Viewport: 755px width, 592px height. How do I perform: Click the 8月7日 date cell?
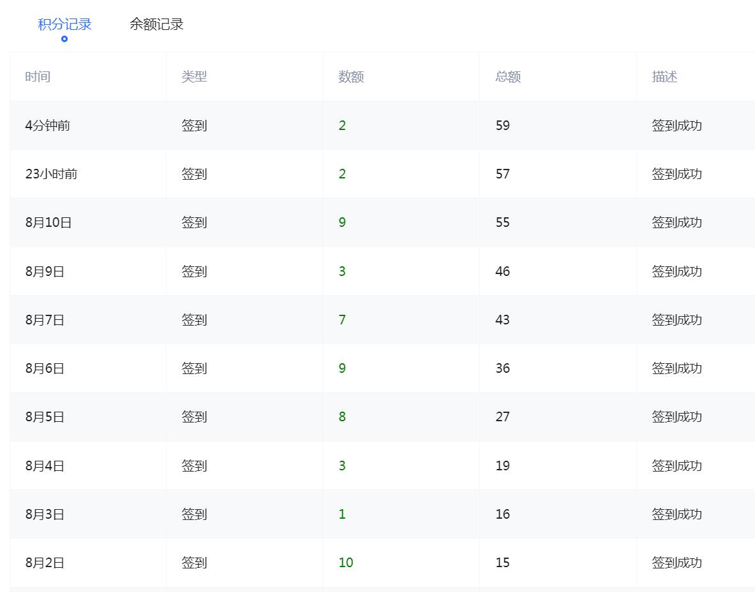tap(45, 320)
